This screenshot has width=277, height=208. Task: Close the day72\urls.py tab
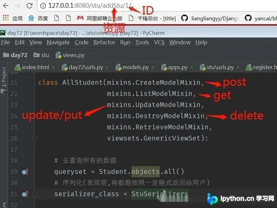pos(107,68)
